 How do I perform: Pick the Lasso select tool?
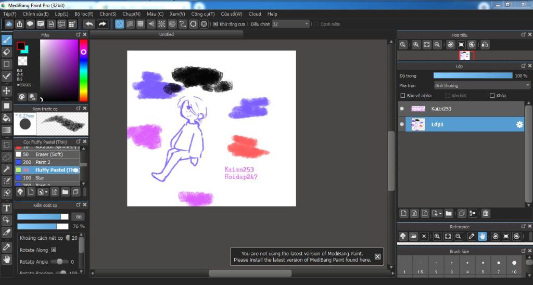[x=6, y=157]
